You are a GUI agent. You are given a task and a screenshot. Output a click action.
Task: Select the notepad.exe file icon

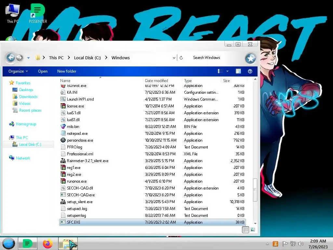[63, 133]
